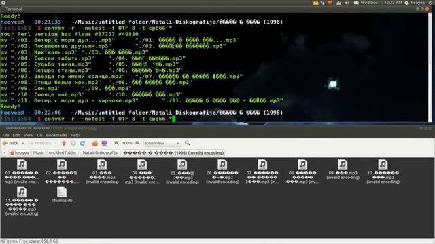Select the 05. mp3 file icon
The height and width of the screenshot is (244, 435).
(182, 165)
